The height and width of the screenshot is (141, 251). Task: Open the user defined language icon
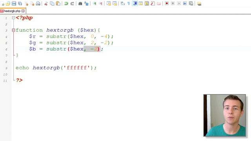tap(141, 4)
